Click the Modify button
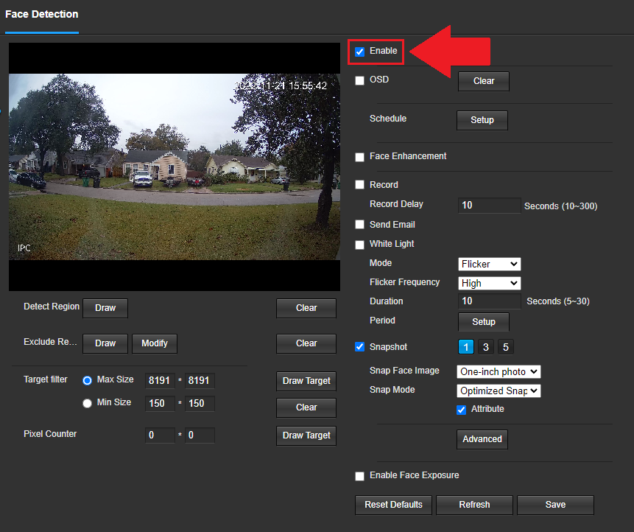 155,343
